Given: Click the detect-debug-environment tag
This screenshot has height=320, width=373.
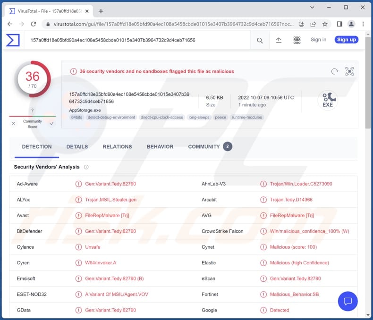Looking at the screenshot, I should pyautogui.click(x=111, y=118).
